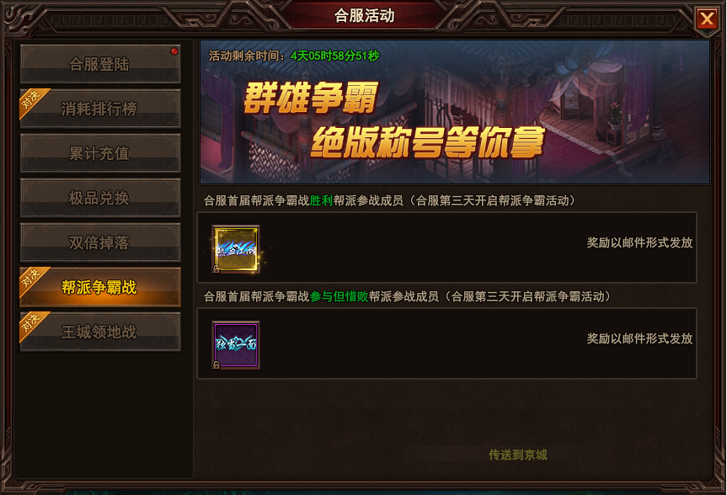The height and width of the screenshot is (495, 727).
Task: Click 奖励以邮件形式发放 in the winner row
Action: click(639, 242)
